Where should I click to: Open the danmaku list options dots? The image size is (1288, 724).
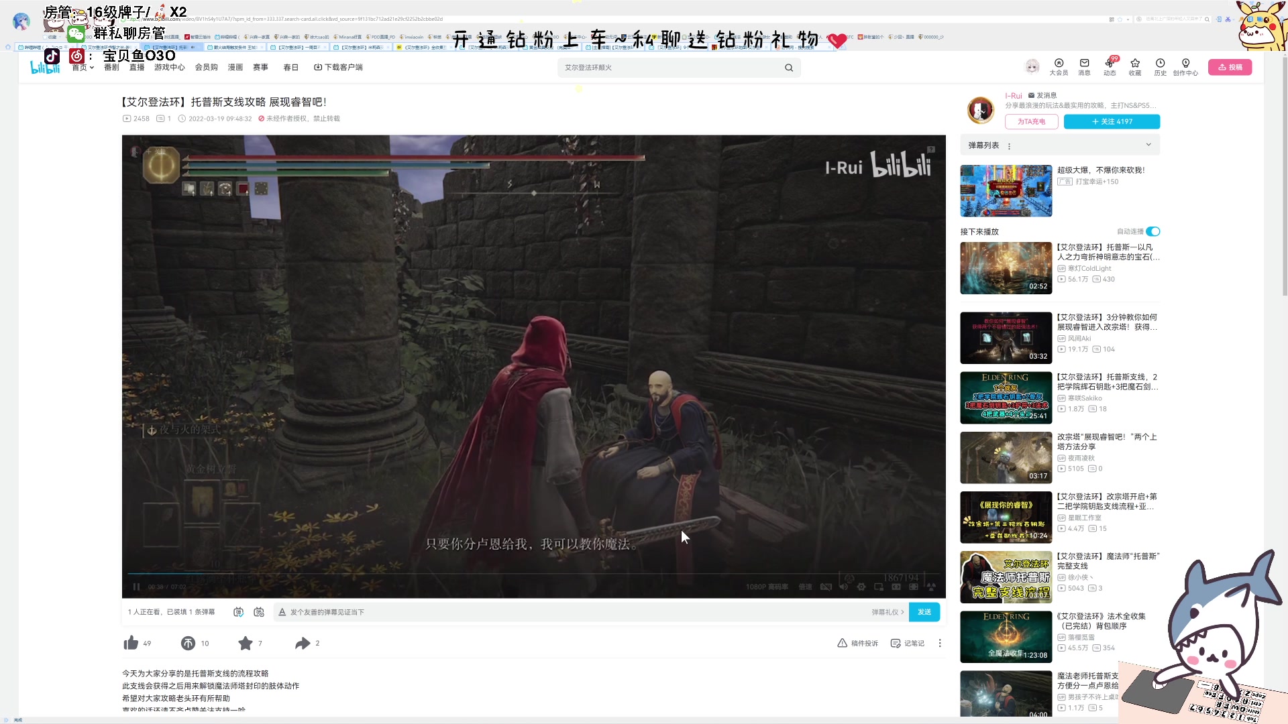[1009, 145]
